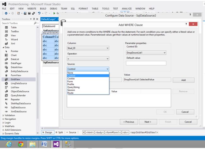This screenshot has width=205, height=149.
Task: Select the Chart control icon in Toolbox
Action: [x=6, y=55]
